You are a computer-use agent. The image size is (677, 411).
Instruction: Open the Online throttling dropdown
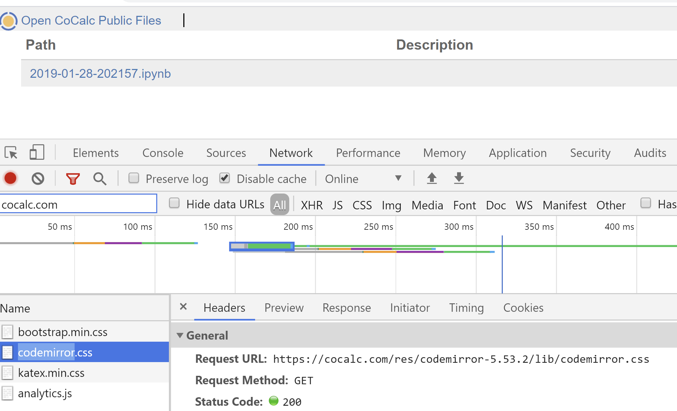[x=362, y=178]
